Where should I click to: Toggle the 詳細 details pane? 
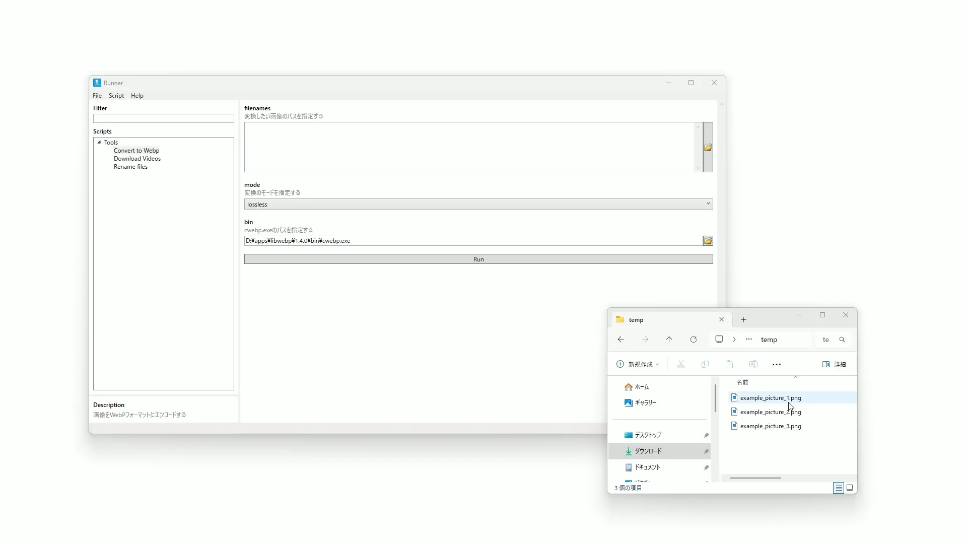coord(834,364)
